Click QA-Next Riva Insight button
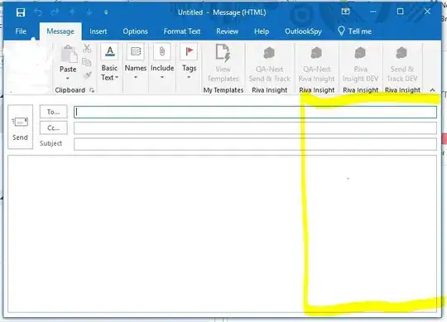447x322 pixels. [316, 65]
